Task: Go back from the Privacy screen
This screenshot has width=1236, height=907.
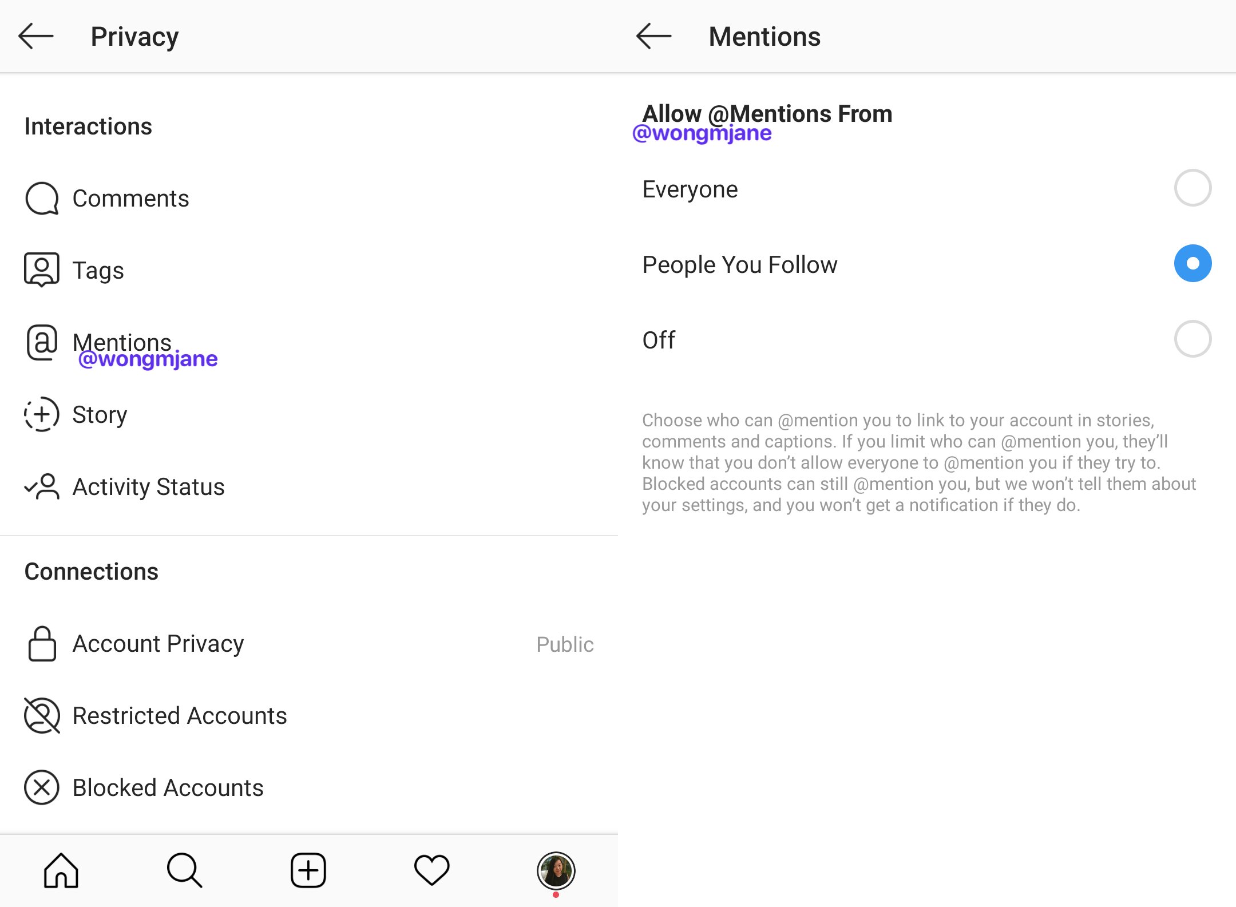Action: [x=36, y=37]
